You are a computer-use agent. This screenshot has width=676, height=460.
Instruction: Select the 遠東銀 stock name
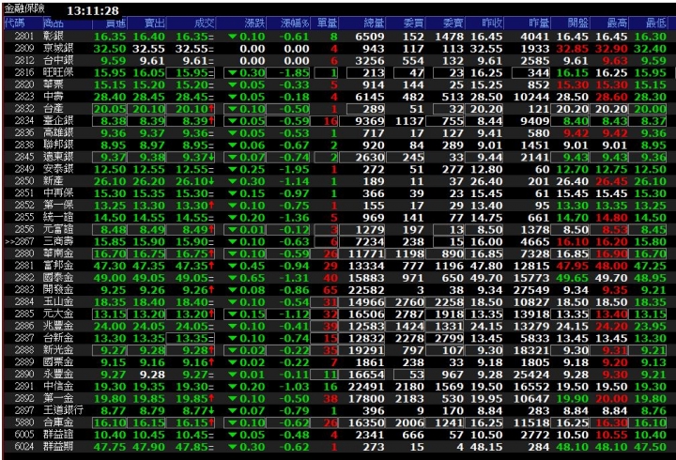coord(58,157)
